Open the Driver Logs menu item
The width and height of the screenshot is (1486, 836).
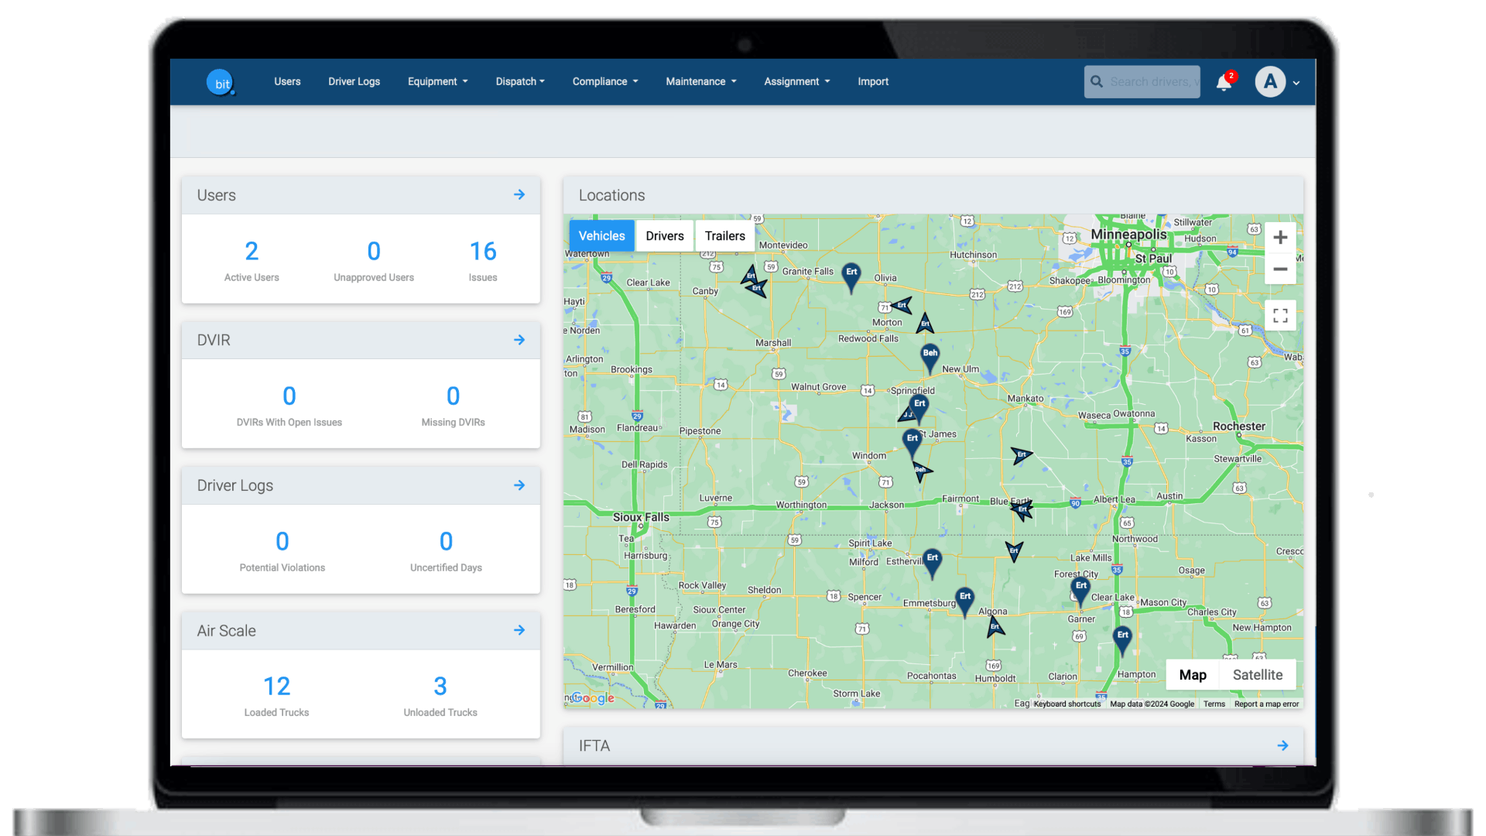pyautogui.click(x=354, y=81)
